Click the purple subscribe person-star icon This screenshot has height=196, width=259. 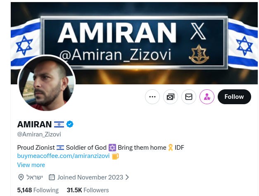[207, 97]
